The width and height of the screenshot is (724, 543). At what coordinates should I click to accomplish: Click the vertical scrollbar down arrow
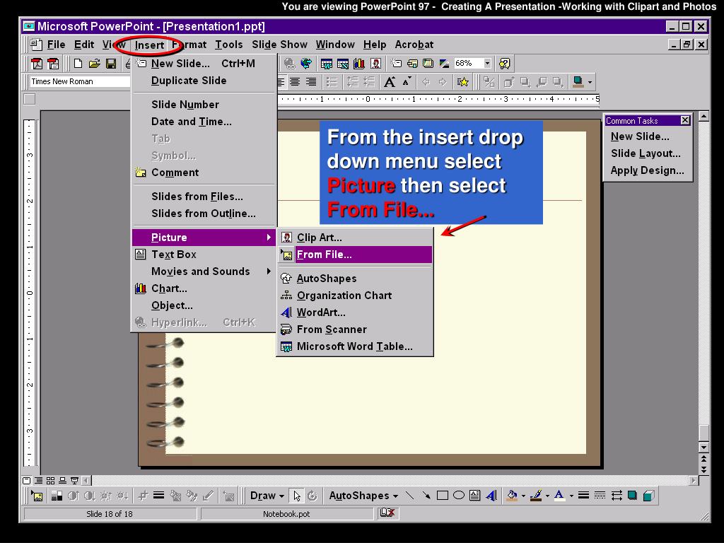point(703,447)
